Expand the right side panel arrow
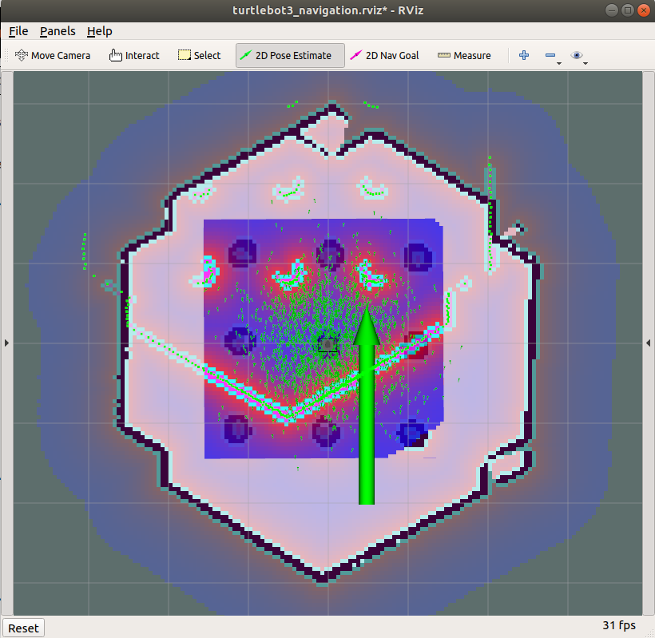Image resolution: width=655 pixels, height=638 pixels. 648,343
